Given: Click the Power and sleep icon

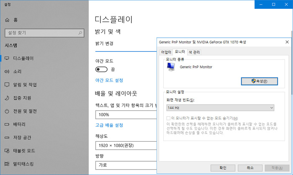Looking at the screenshot, I should 7,111.
